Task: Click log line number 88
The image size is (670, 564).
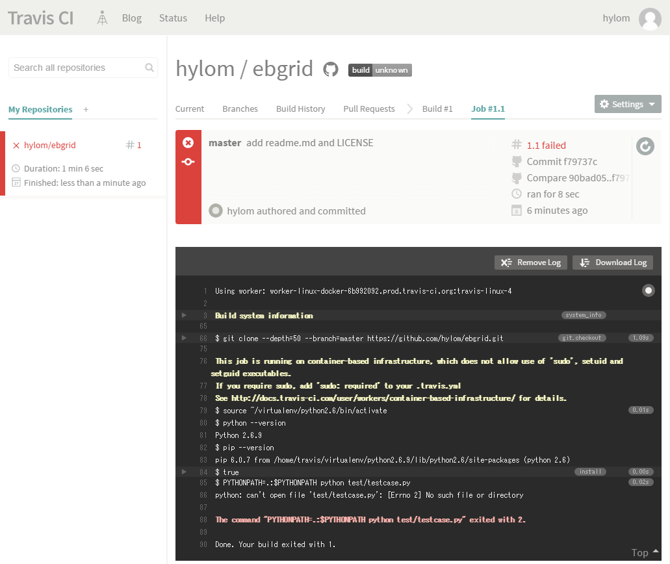Action: click(x=203, y=520)
